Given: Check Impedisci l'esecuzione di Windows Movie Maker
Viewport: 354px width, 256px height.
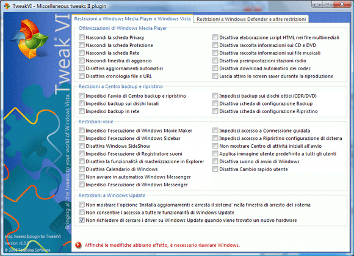Looking at the screenshot, I should click(82, 131).
